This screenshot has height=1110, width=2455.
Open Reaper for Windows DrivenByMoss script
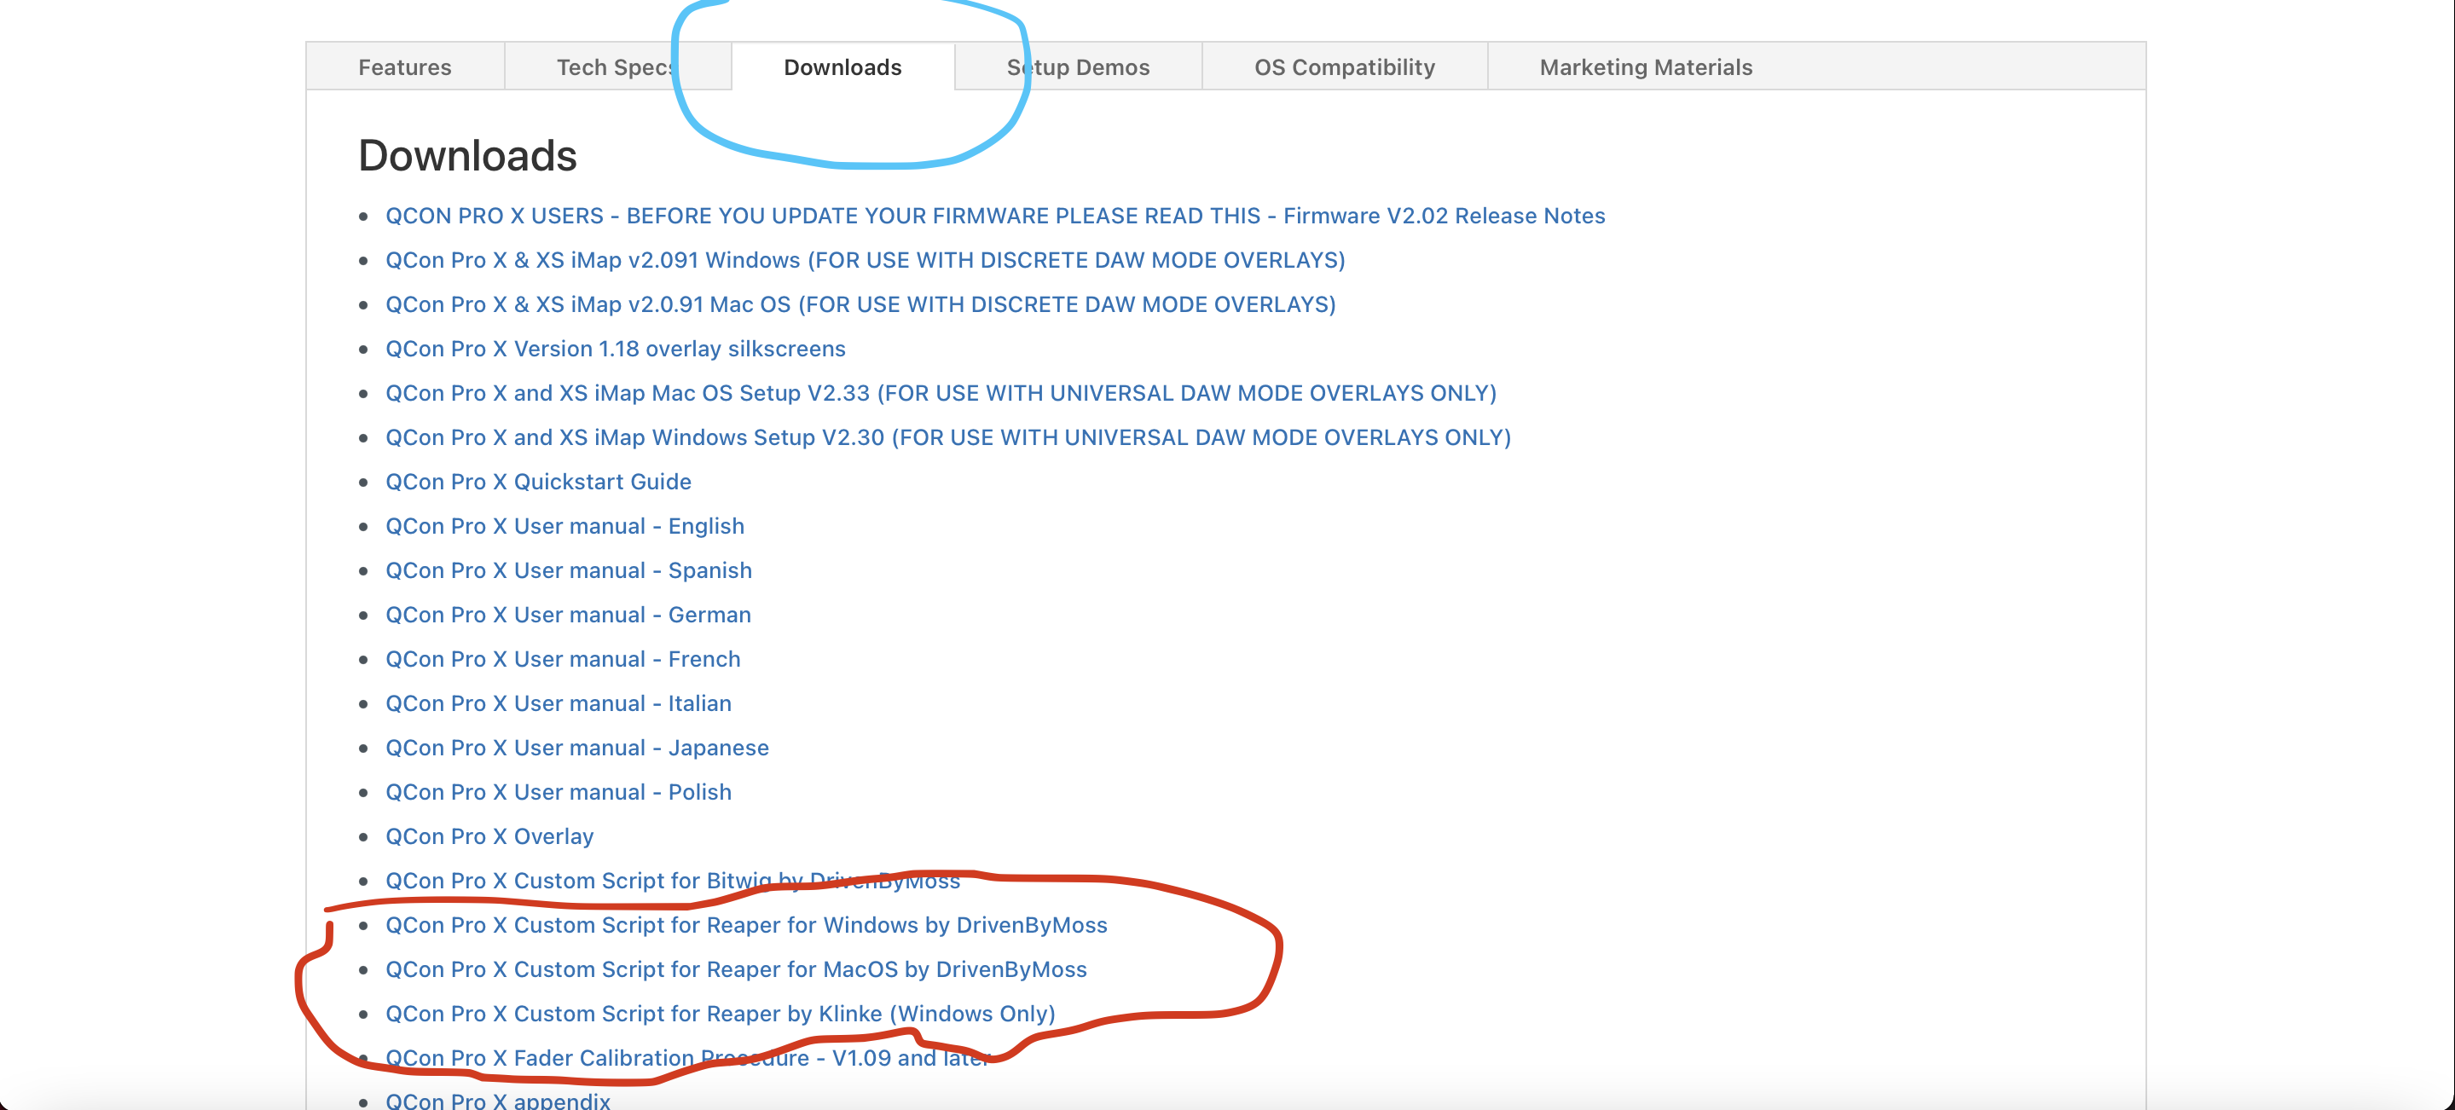click(x=745, y=924)
